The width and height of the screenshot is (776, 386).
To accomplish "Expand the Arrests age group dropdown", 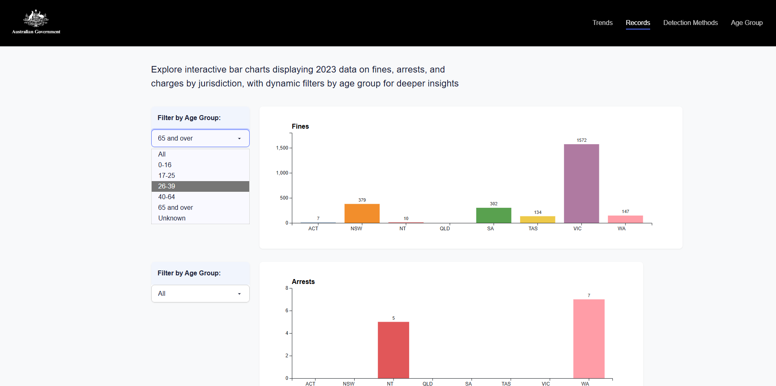I will (x=200, y=294).
